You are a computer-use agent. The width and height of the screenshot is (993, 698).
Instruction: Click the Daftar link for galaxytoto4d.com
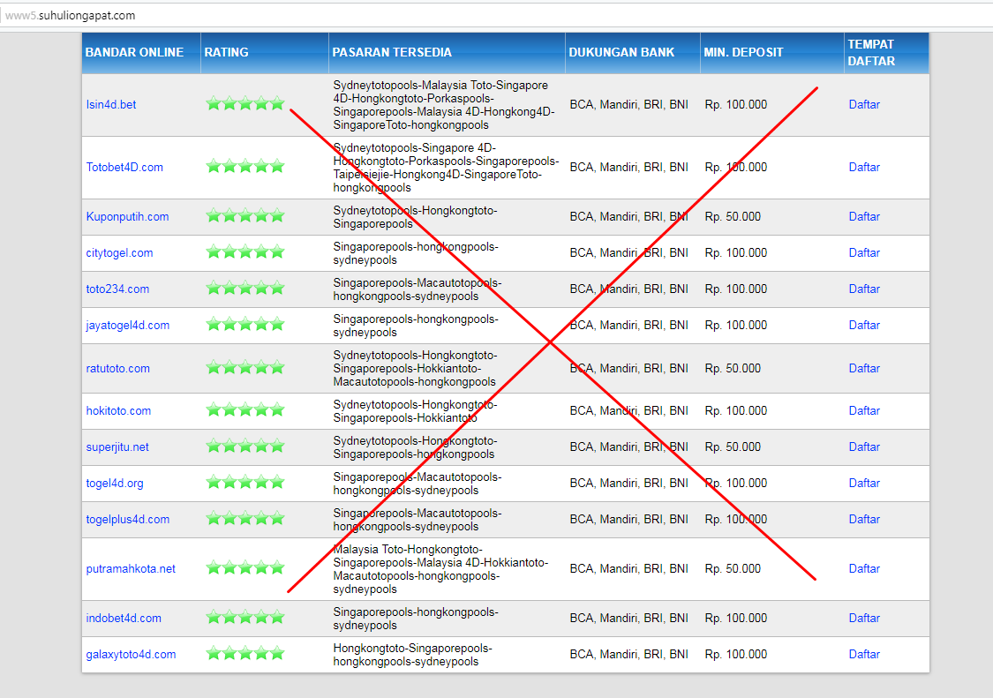pos(863,654)
